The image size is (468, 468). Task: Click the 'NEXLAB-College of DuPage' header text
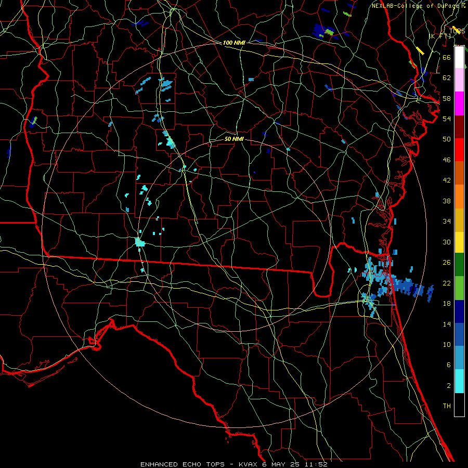click(417, 6)
